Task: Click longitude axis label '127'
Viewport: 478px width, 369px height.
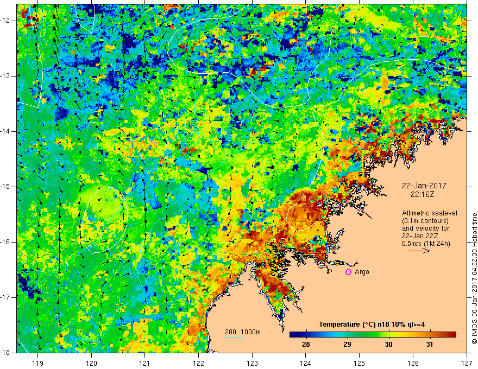Action: coord(467,363)
